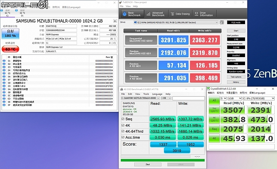This screenshot has height=169, width=277.
Task: Click the AS SSD Start button
Action: [148, 164]
